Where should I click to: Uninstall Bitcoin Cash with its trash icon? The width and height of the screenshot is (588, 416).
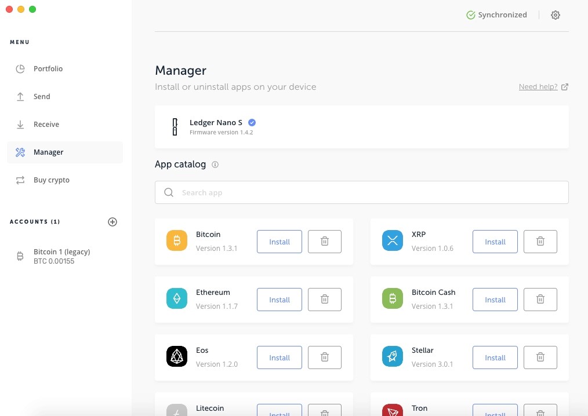(x=540, y=300)
